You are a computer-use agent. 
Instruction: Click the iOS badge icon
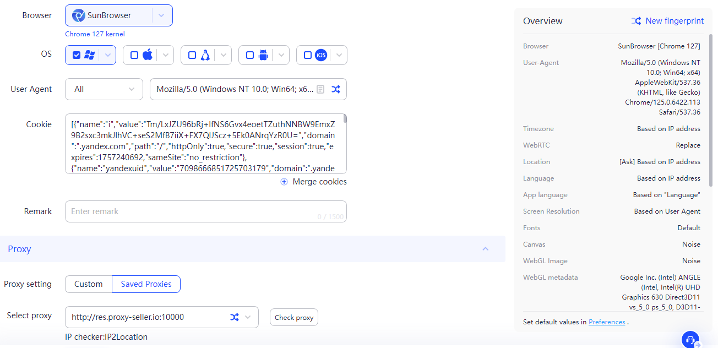(320, 55)
